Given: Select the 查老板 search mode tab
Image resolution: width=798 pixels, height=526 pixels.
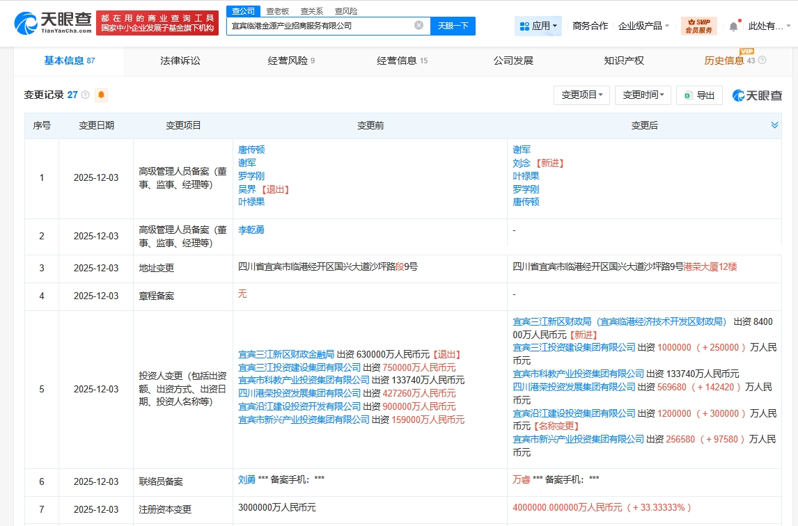Looking at the screenshot, I should [277, 11].
